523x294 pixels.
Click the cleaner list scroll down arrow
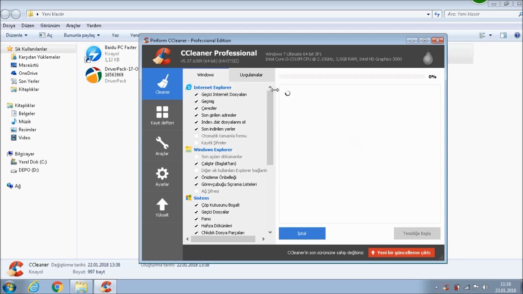(270, 232)
